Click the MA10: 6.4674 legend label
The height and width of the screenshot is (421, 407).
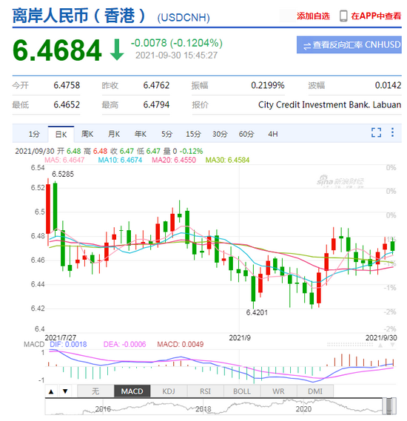[x=120, y=160]
